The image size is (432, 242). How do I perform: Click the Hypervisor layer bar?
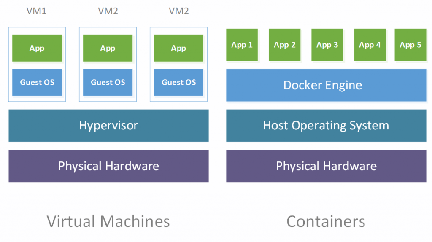point(108,126)
